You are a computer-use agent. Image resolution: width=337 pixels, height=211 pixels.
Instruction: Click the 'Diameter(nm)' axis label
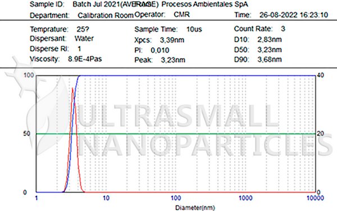[x=195, y=208]
